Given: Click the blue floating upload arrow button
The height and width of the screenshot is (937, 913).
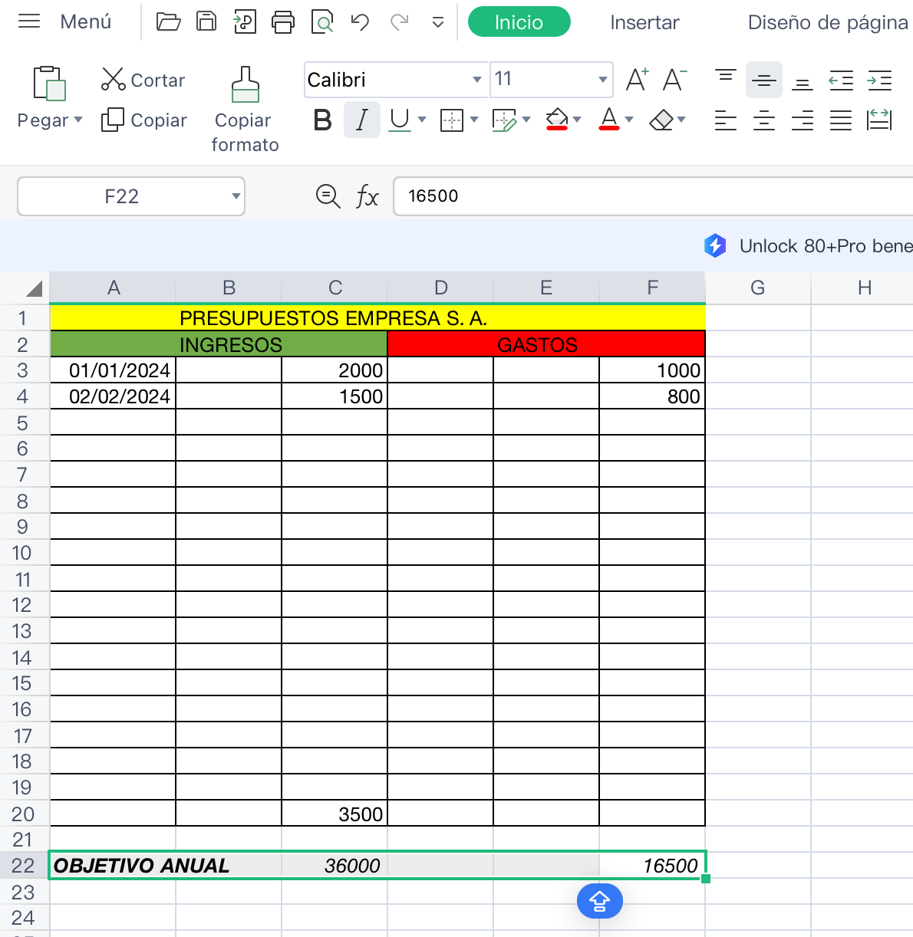Looking at the screenshot, I should 599,900.
